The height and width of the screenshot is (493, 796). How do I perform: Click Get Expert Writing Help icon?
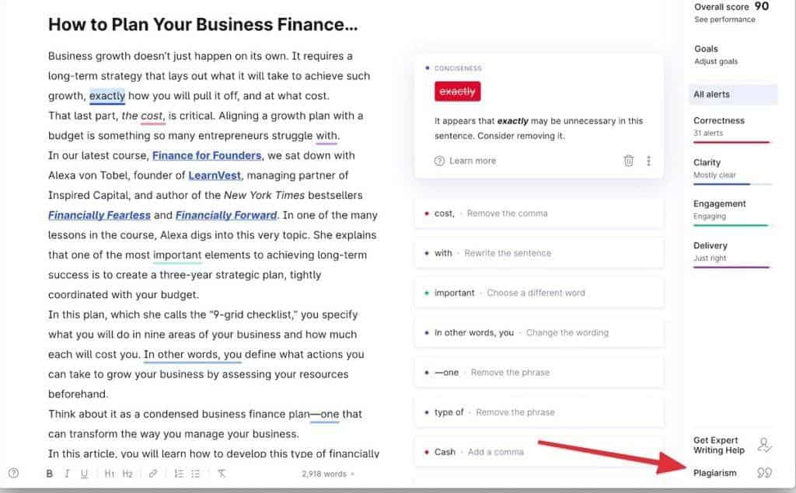765,445
